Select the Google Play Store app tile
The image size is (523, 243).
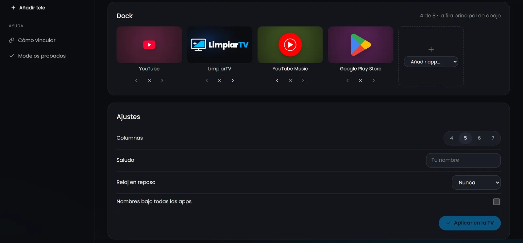click(361, 45)
